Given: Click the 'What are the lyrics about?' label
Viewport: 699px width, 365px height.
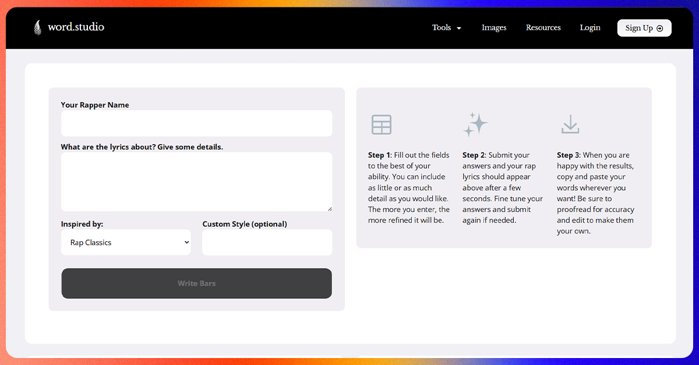Looking at the screenshot, I should tap(142, 147).
